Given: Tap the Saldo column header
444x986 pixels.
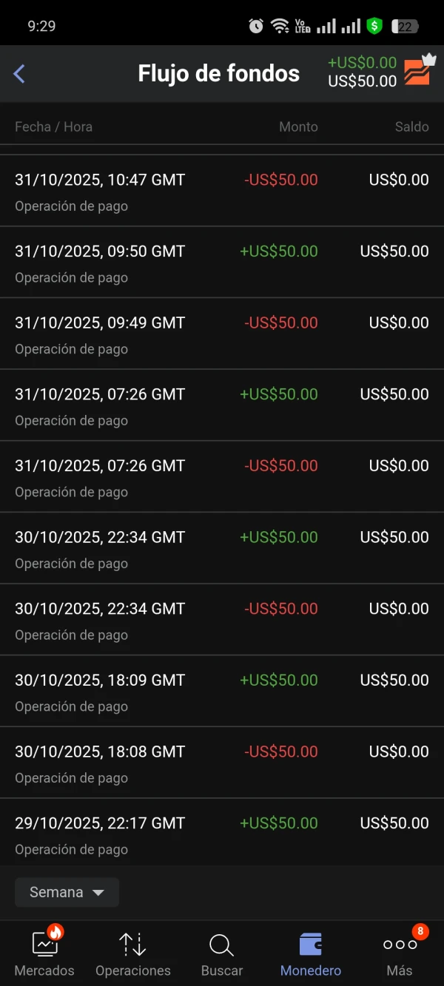Looking at the screenshot, I should [x=411, y=126].
